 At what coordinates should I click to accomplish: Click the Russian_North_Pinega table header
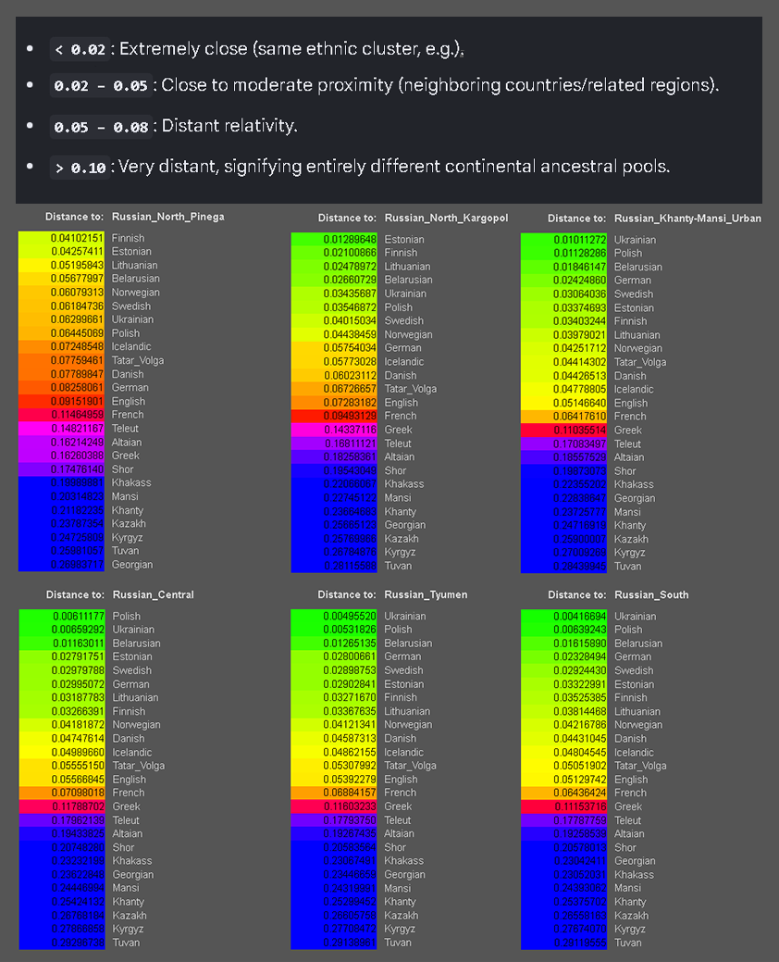(x=168, y=217)
